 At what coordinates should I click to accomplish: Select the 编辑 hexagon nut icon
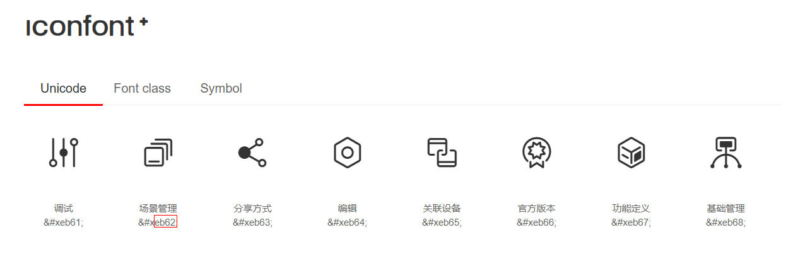pyautogui.click(x=347, y=153)
